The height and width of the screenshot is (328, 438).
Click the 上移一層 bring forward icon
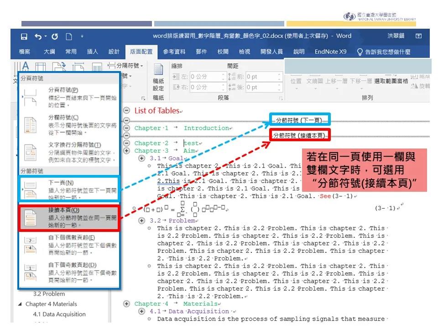click(x=333, y=81)
